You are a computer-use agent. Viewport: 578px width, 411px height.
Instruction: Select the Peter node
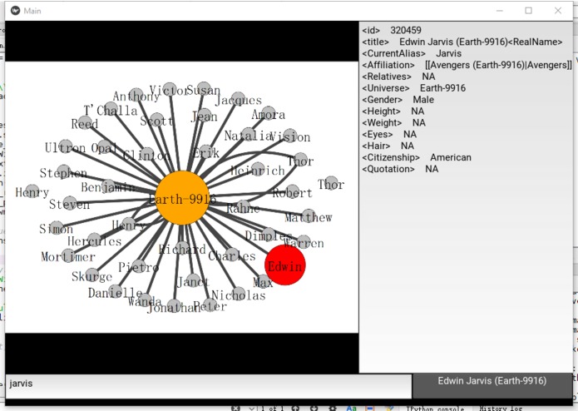point(210,305)
